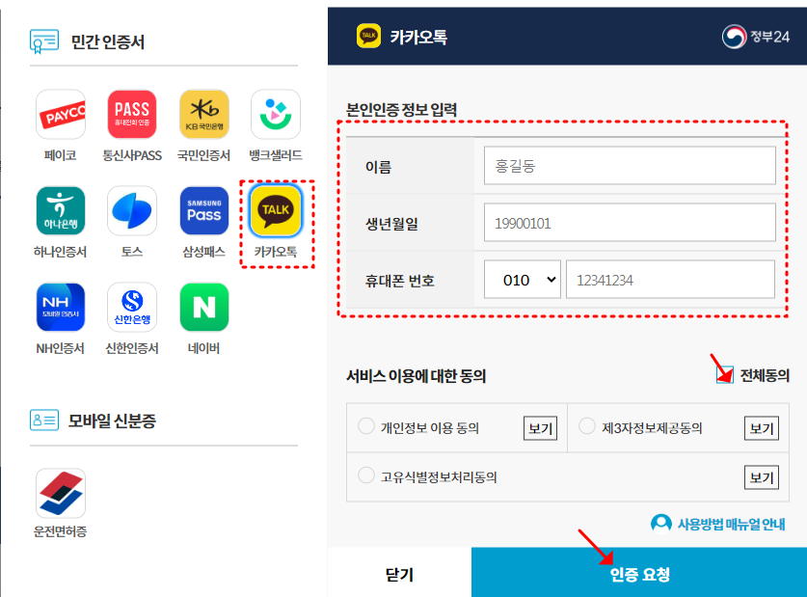
Task: Pick the 토스 certificate icon
Action: (131, 209)
